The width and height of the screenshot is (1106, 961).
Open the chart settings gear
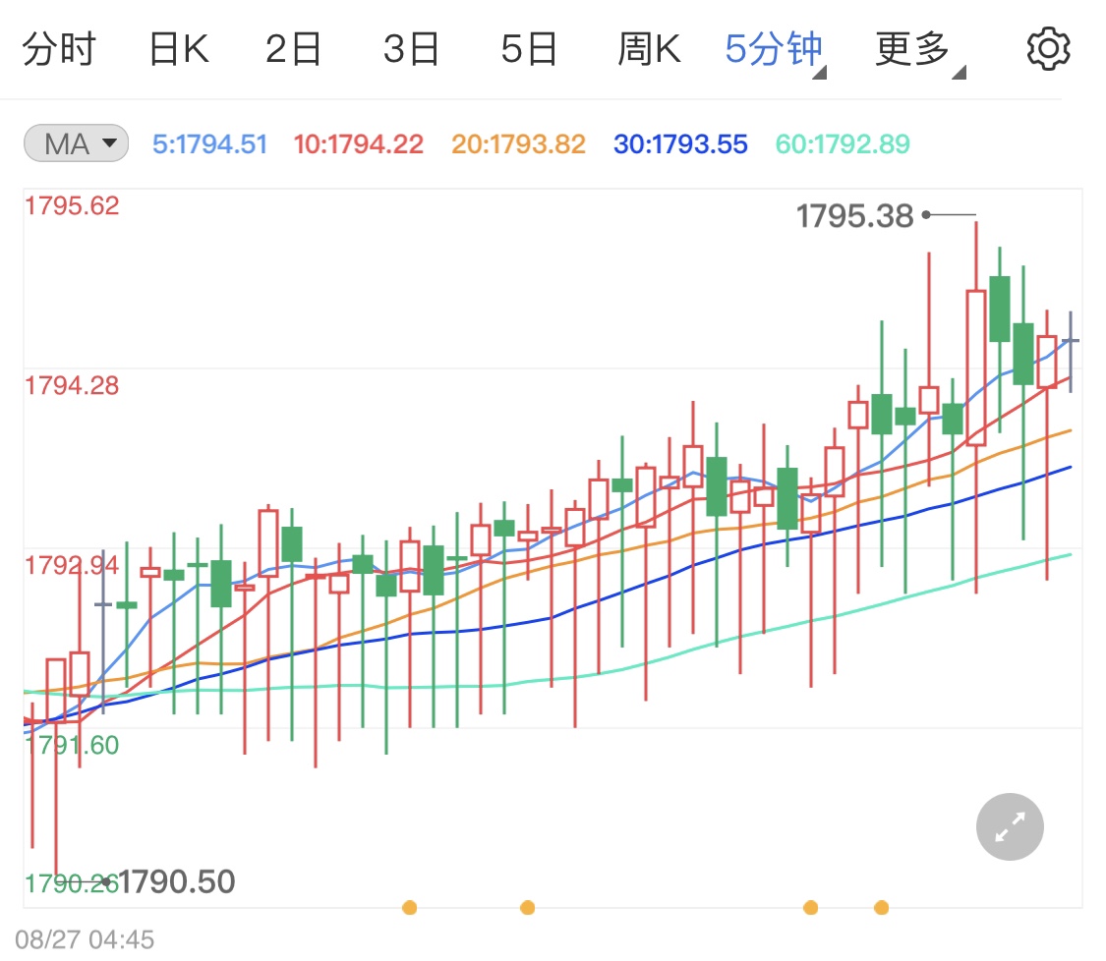coord(1048,49)
